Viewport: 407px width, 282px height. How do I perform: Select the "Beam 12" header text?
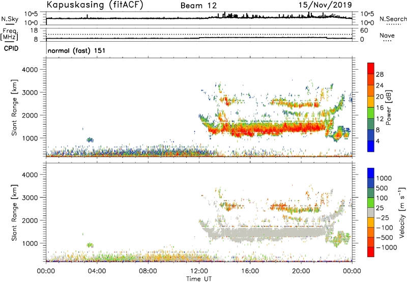coord(198,6)
